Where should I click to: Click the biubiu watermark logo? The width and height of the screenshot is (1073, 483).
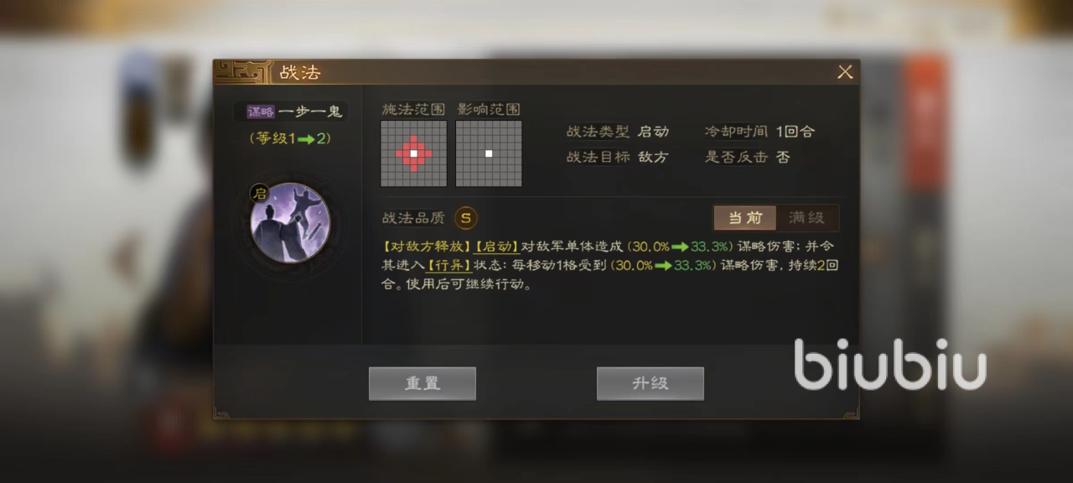(x=889, y=365)
